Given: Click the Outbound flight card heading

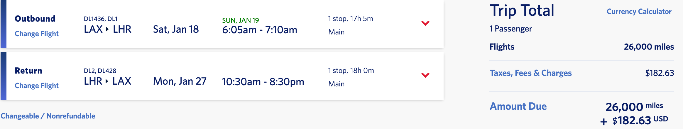Looking at the screenshot, I should [35, 19].
